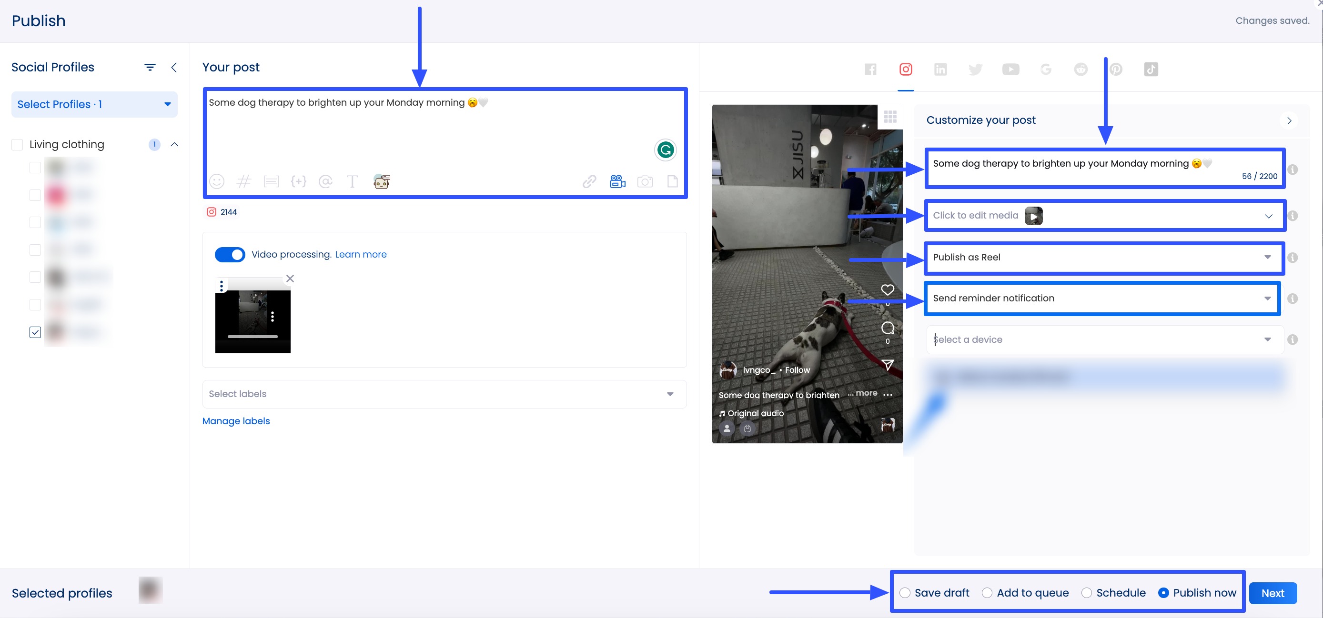Collapse the Living clothing profile group
Screen dimensions: 1323x618
[174, 144]
